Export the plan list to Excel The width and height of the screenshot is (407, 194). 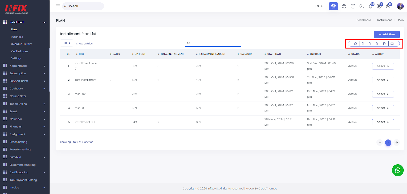[x=363, y=44]
